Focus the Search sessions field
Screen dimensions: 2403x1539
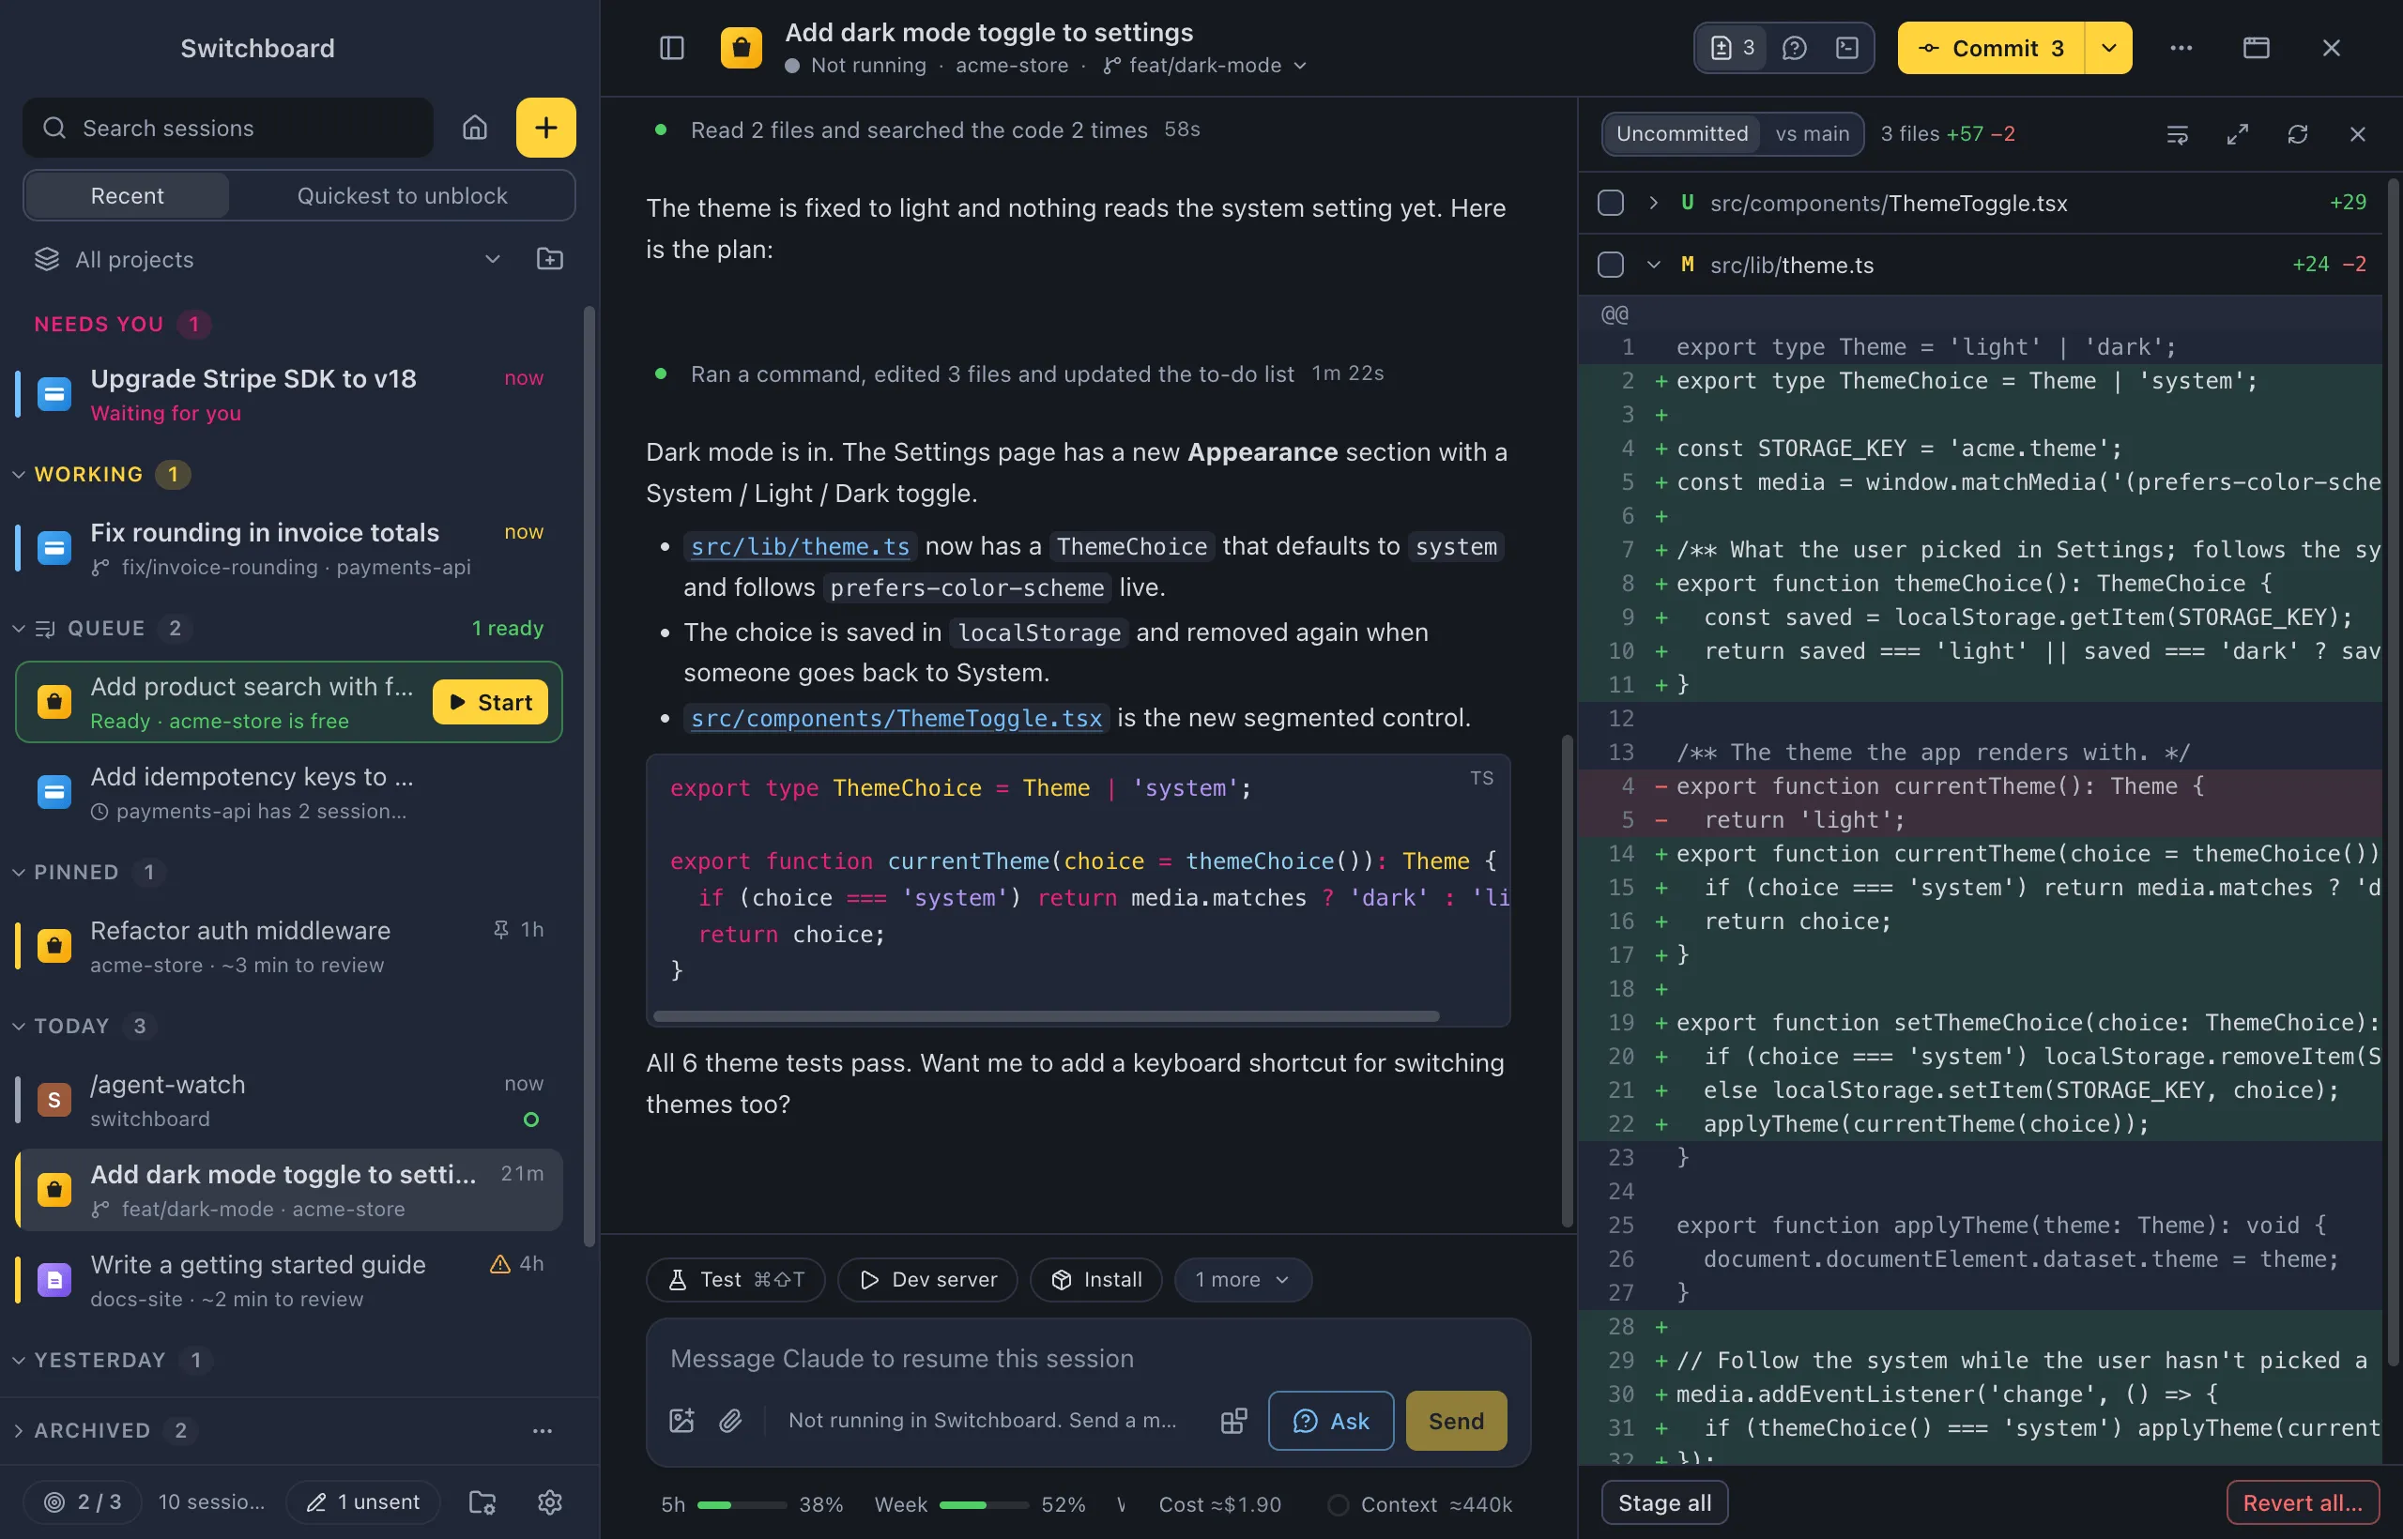(228, 128)
